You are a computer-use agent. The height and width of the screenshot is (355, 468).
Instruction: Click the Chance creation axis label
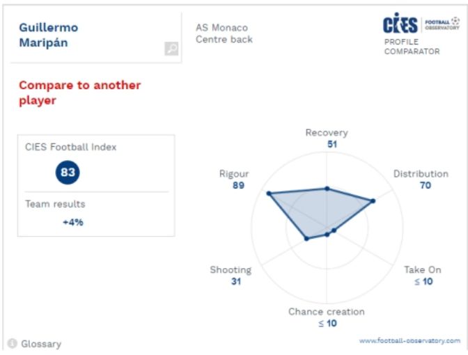(x=327, y=312)
